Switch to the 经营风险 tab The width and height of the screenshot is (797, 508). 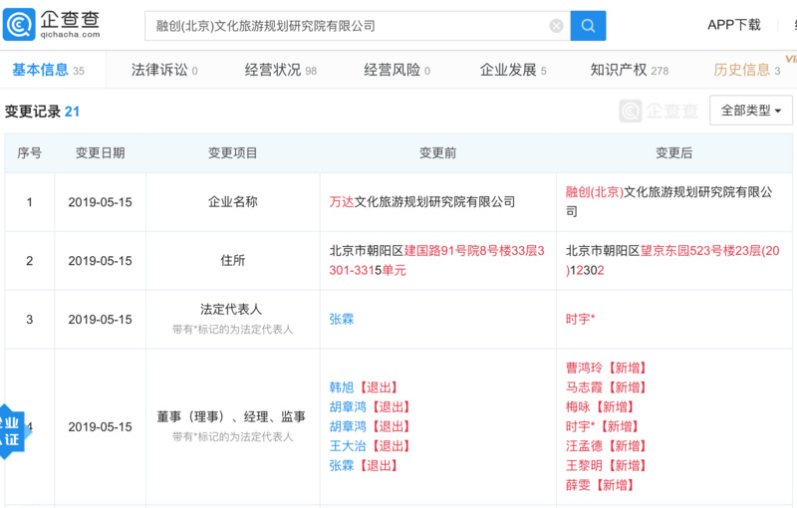[397, 70]
